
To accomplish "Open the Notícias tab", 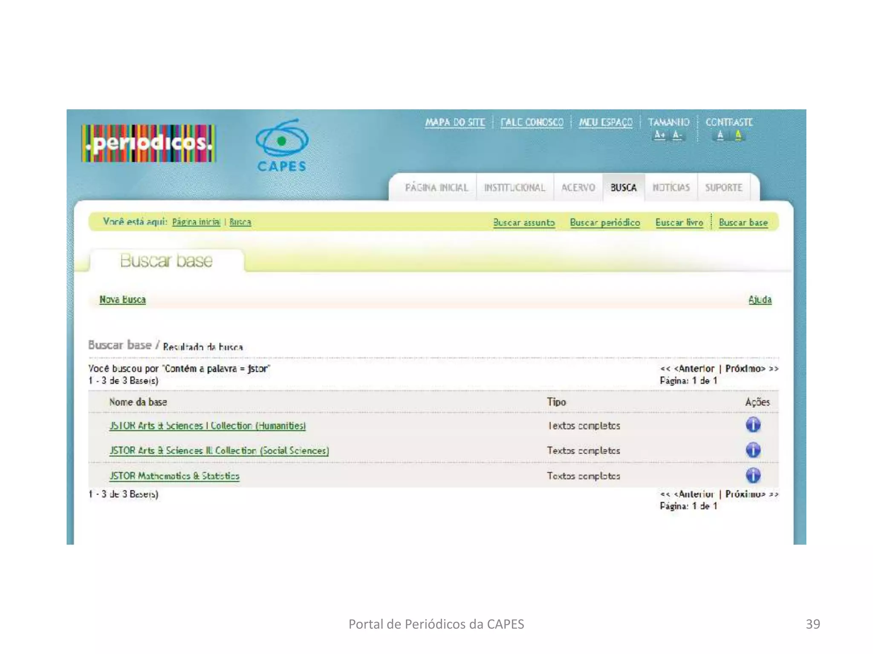I will pos(671,187).
